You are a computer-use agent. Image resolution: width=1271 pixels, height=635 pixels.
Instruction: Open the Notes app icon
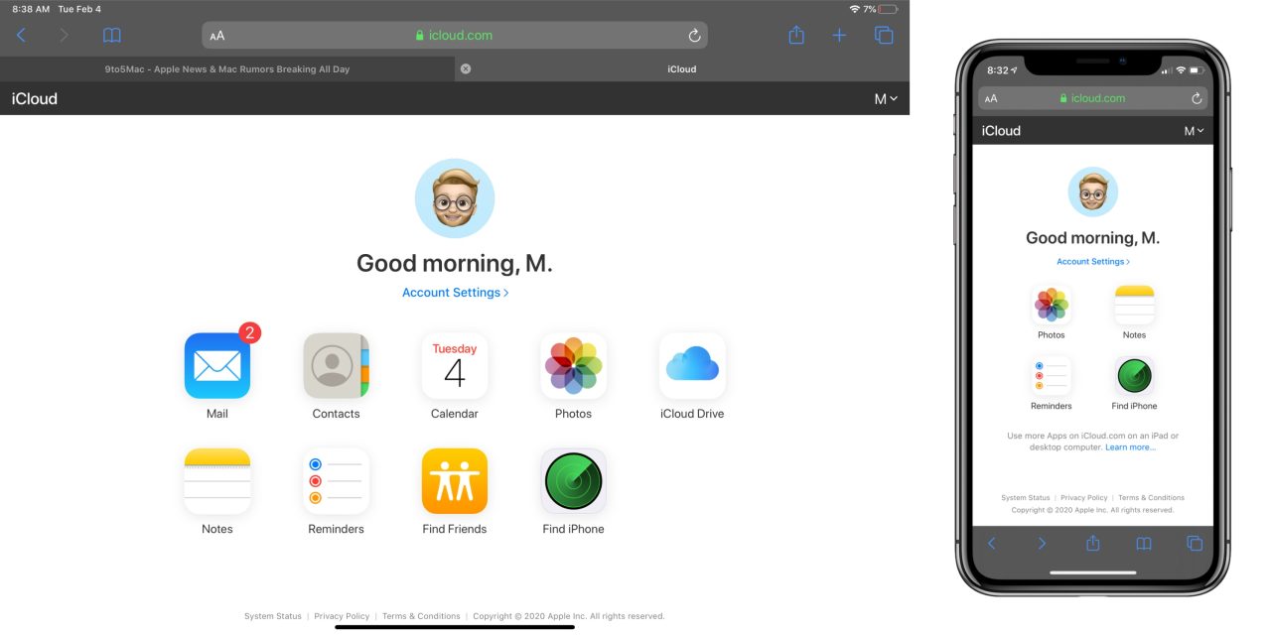[216, 480]
